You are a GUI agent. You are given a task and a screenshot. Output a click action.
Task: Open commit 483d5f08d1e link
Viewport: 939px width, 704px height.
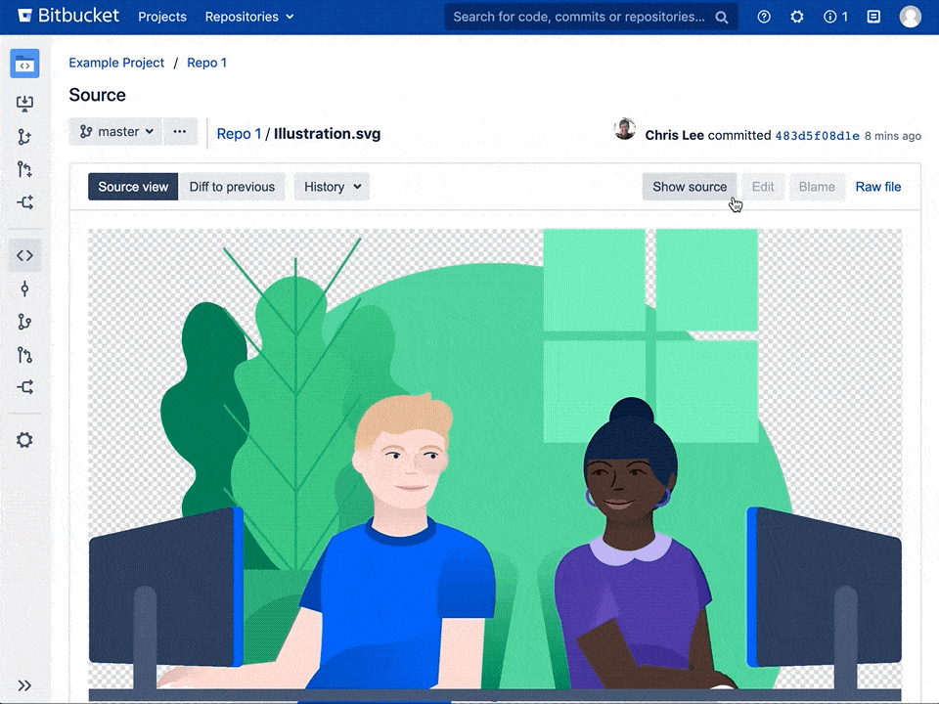click(817, 136)
